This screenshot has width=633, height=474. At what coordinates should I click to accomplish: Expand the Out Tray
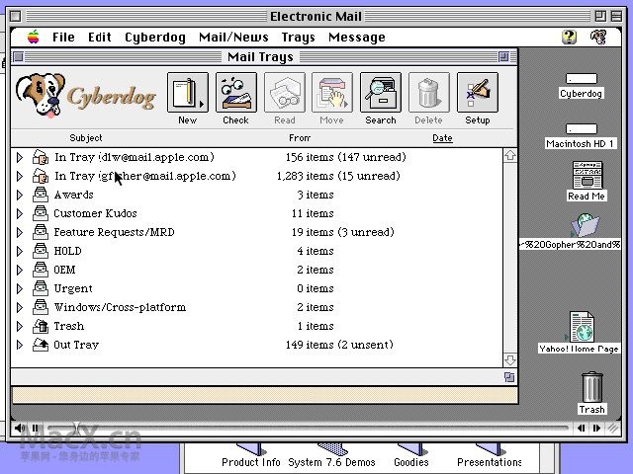pyautogui.click(x=19, y=345)
